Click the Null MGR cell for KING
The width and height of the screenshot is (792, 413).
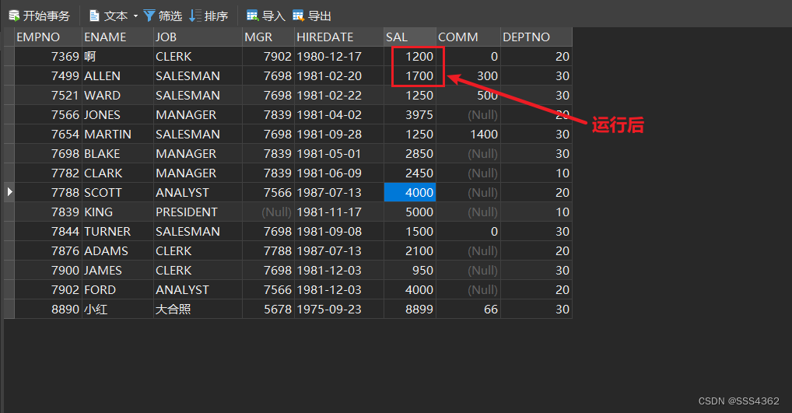[268, 212]
